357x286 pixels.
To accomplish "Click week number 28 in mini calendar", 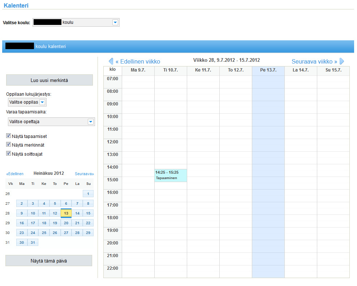I will coord(8,213).
